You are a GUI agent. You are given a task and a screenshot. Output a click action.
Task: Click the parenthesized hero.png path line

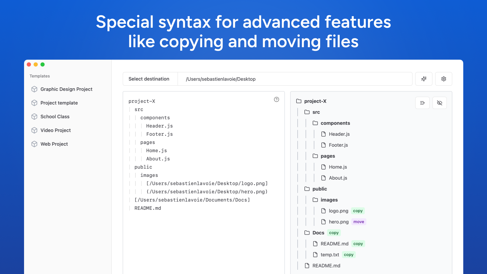[207, 191]
